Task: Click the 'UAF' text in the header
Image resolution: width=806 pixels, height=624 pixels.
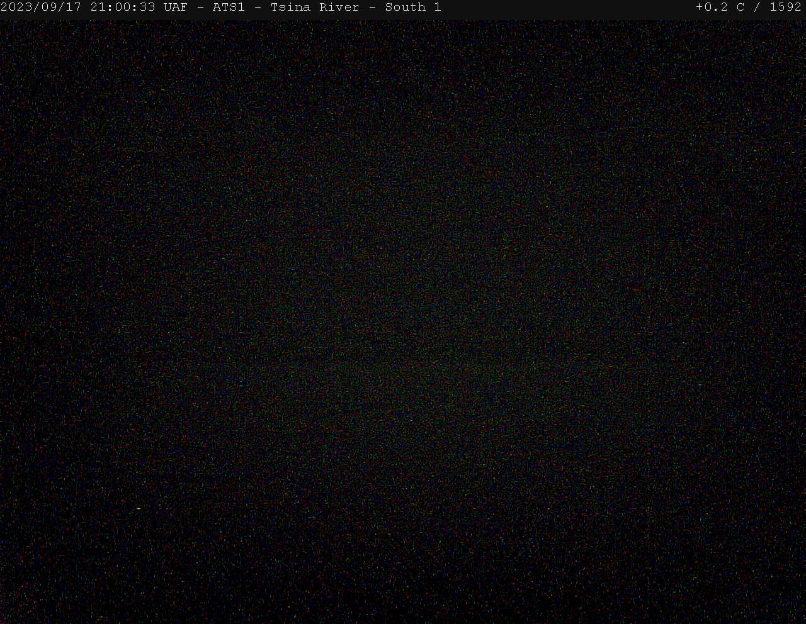Action: pos(175,7)
